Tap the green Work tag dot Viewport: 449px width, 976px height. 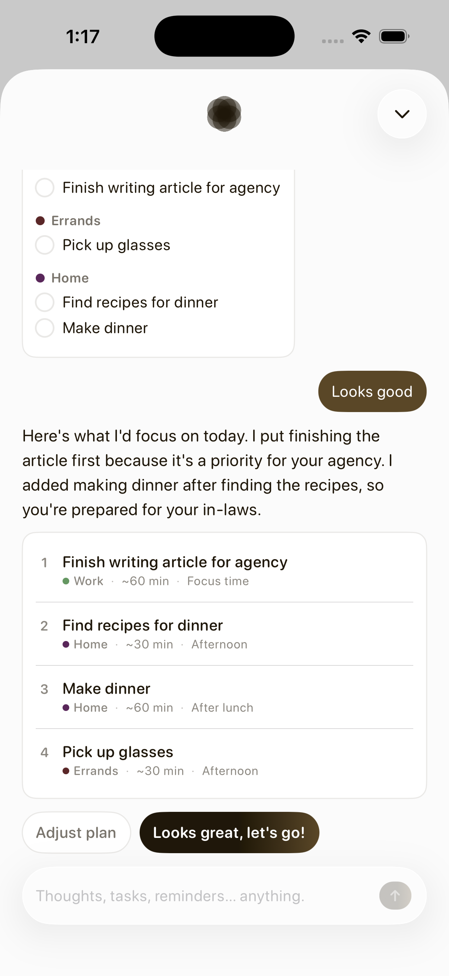(x=66, y=581)
